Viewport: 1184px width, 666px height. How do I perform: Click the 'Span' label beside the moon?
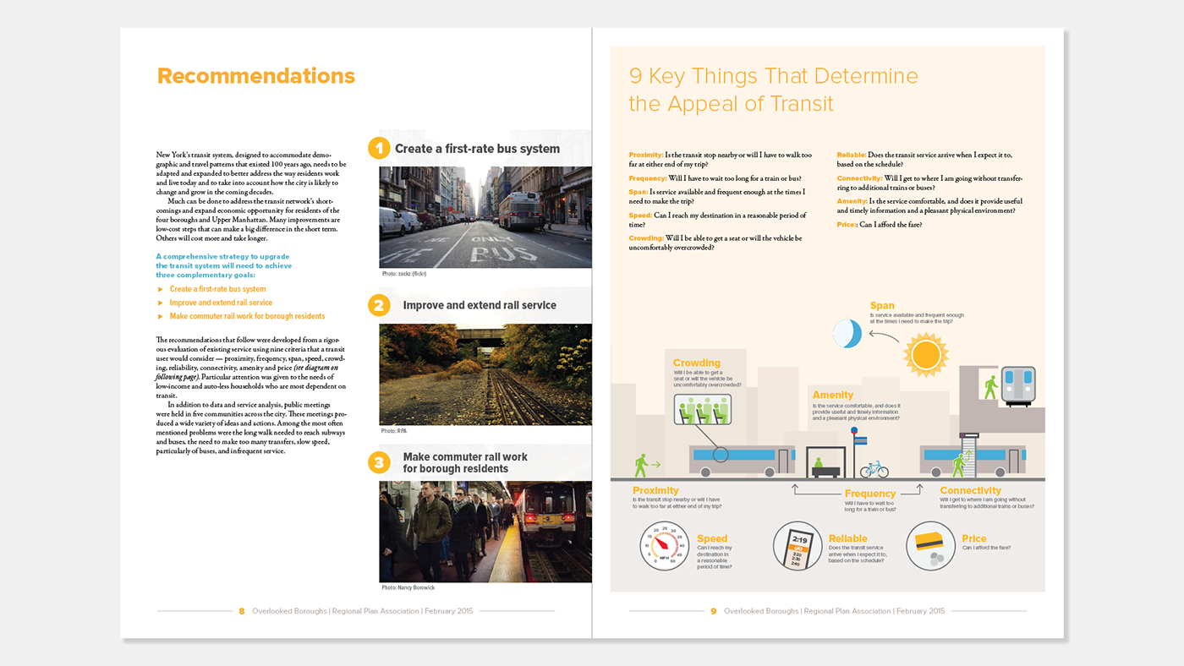point(882,306)
